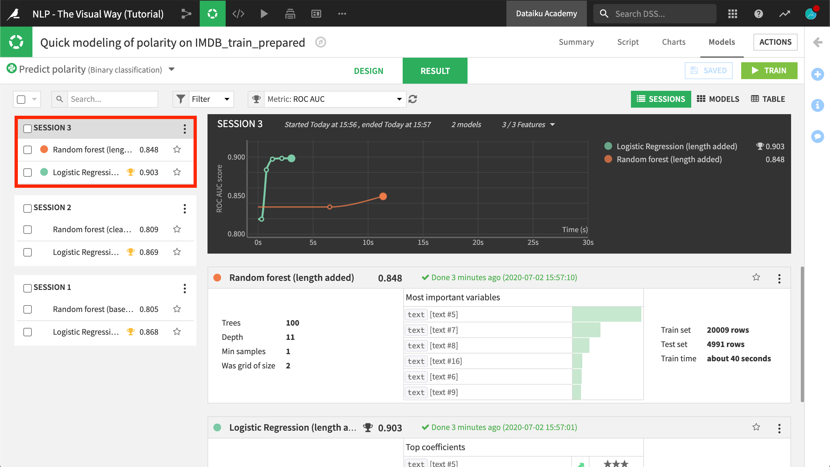This screenshot has width=830, height=467.
Task: Refresh the metric results
Action: tap(413, 99)
